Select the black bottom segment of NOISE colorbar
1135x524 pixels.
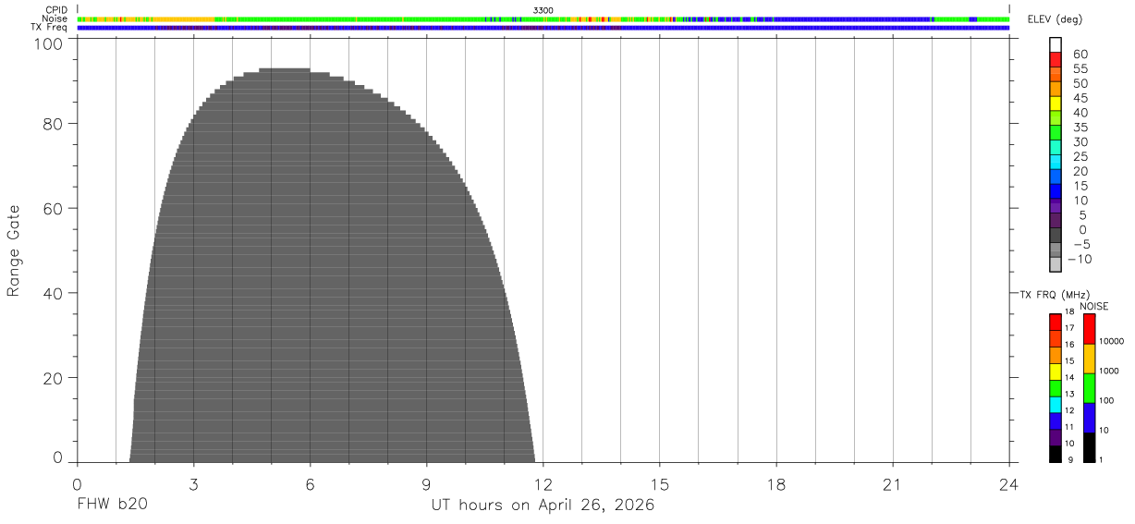pyautogui.click(x=1089, y=447)
